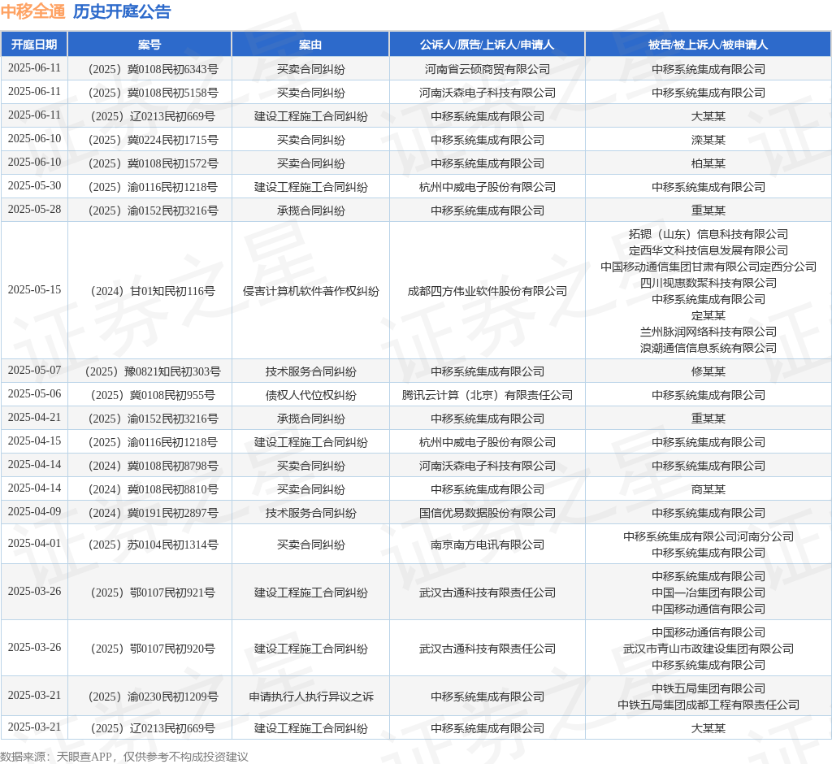This screenshot has width=832, height=764.
Task: Select case number (2025)豫0821知民初303号
Action: pos(153,371)
